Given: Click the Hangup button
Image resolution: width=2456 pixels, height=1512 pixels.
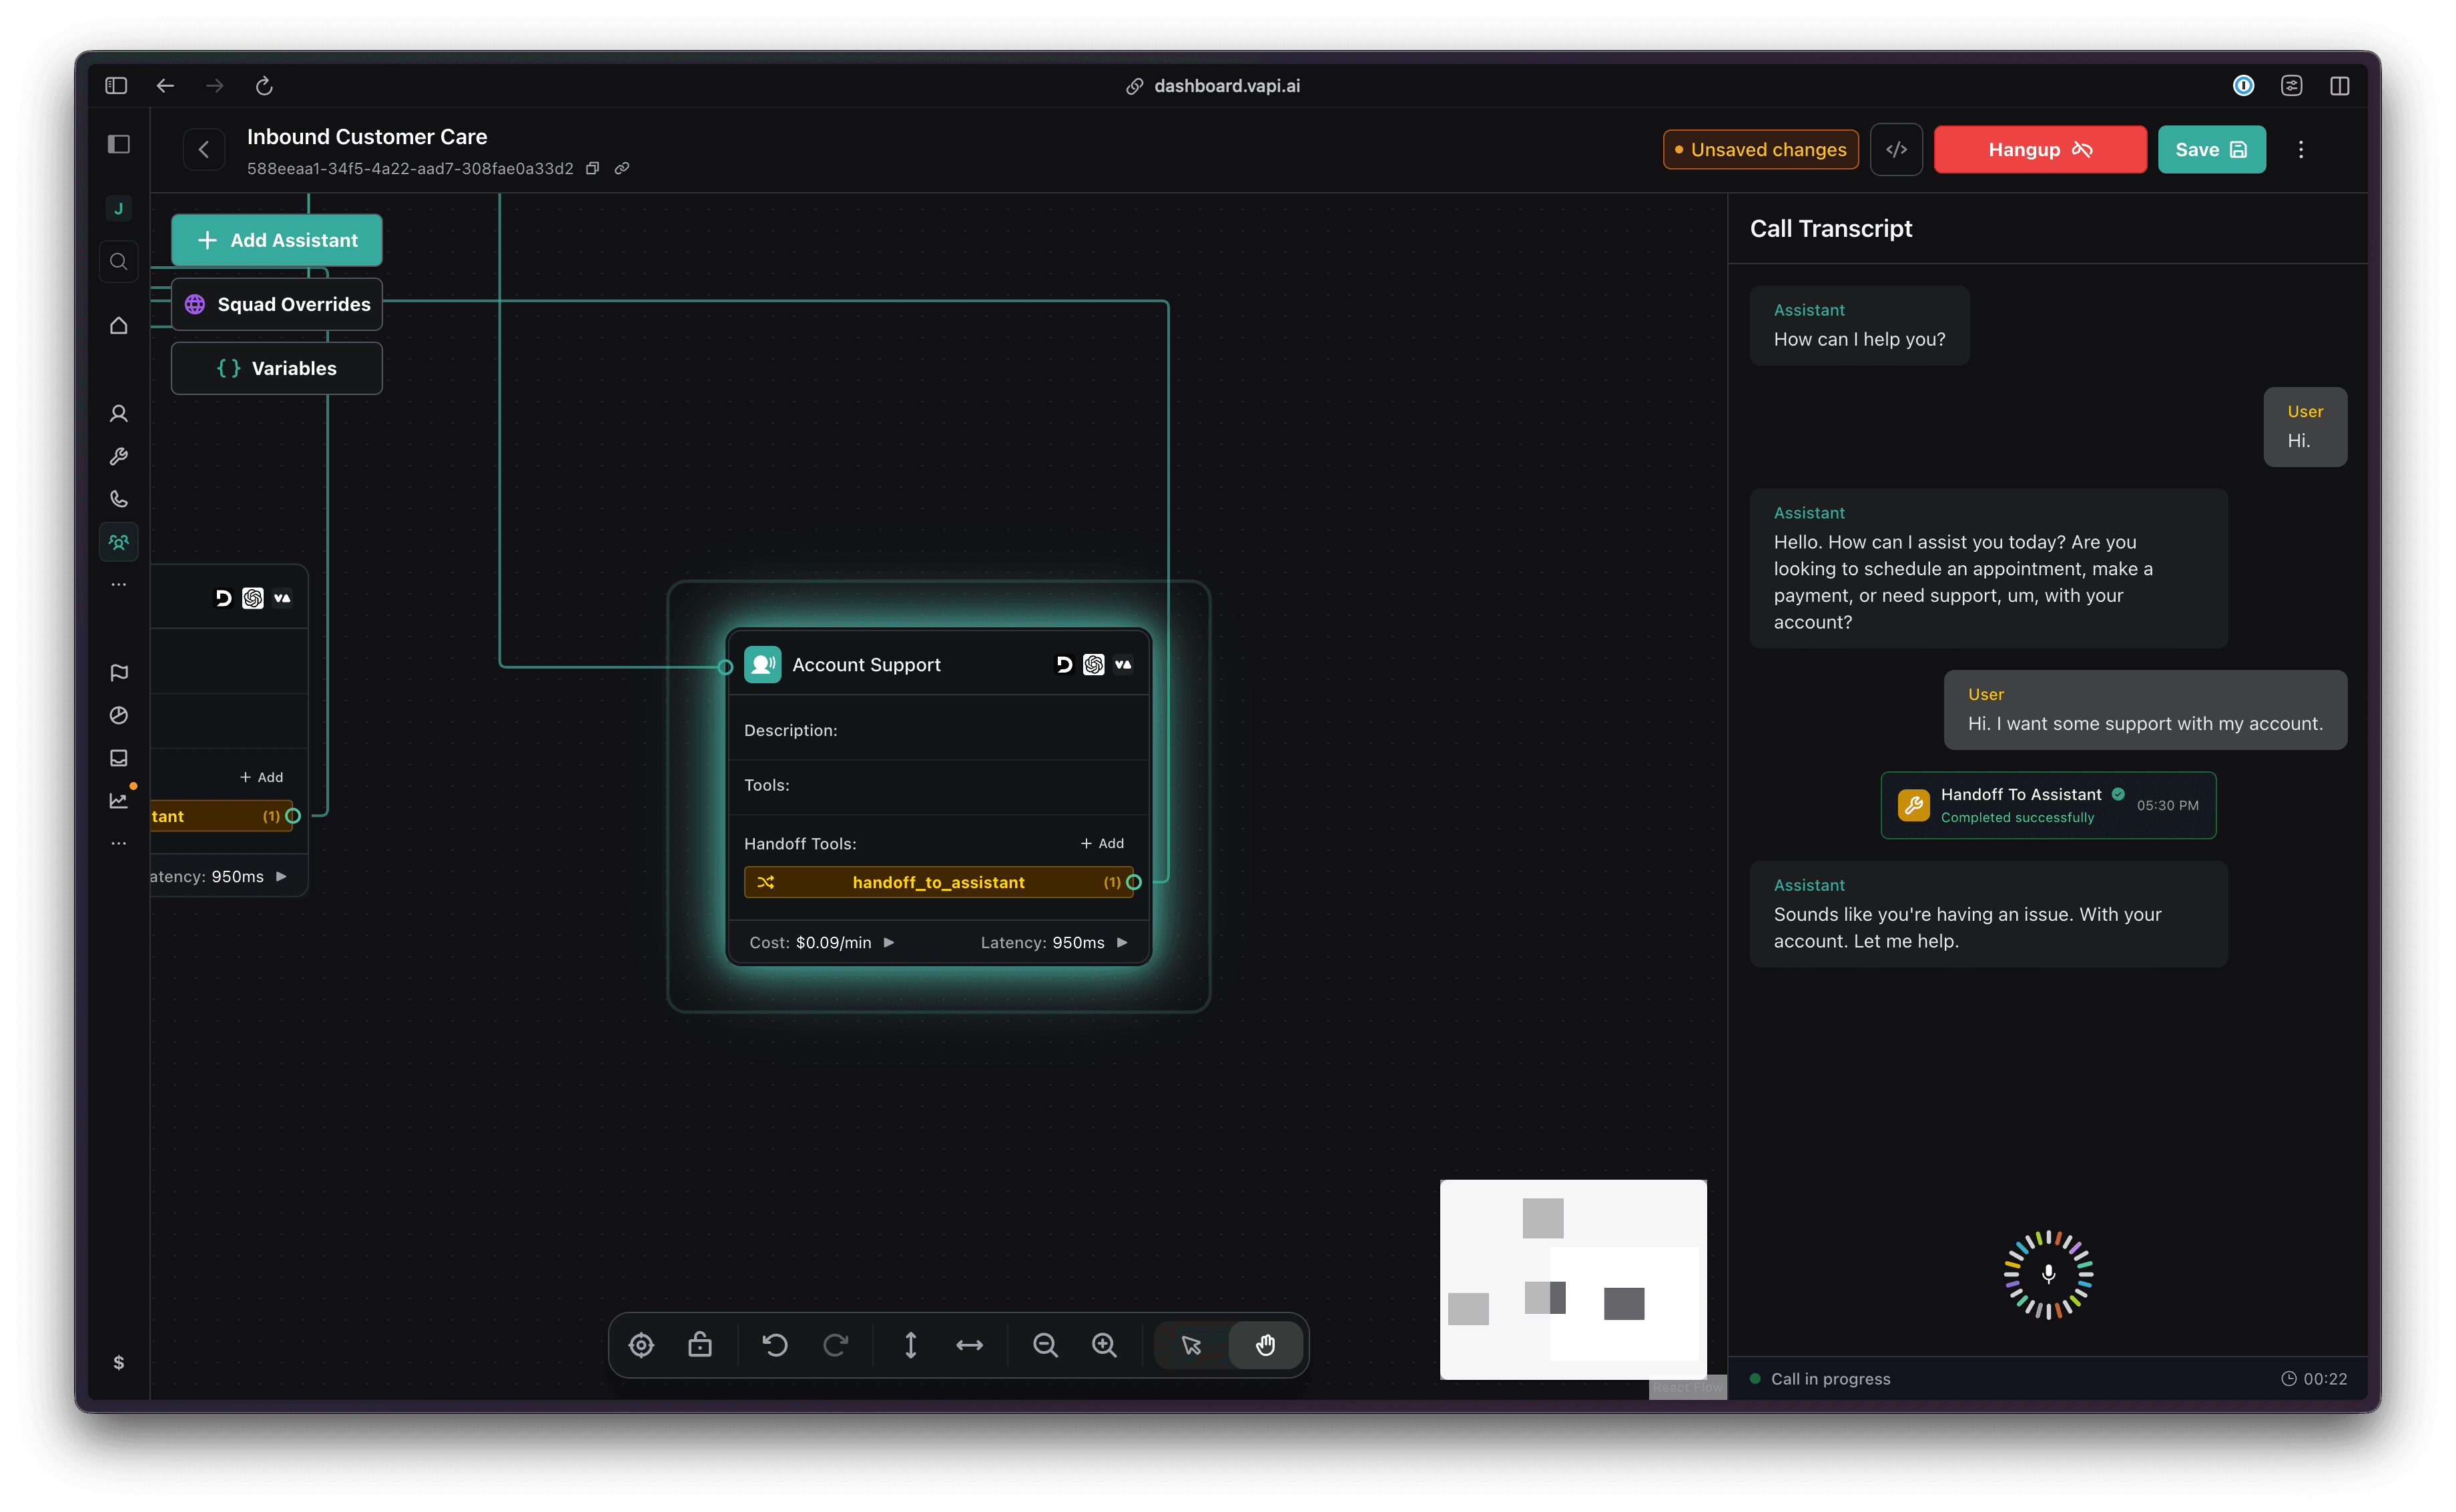Looking at the screenshot, I should [2040, 149].
